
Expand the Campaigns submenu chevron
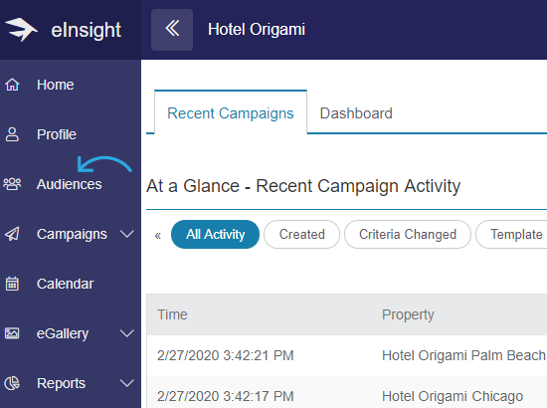127,234
